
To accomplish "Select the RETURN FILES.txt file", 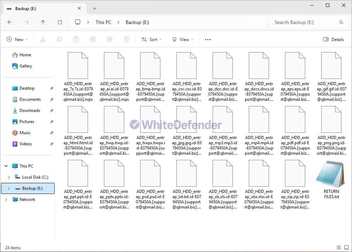I will [331, 180].
